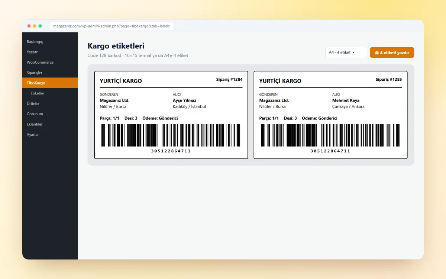Click the "4 etiketi yazdır" print button
446x279 pixels.
pyautogui.click(x=392, y=52)
